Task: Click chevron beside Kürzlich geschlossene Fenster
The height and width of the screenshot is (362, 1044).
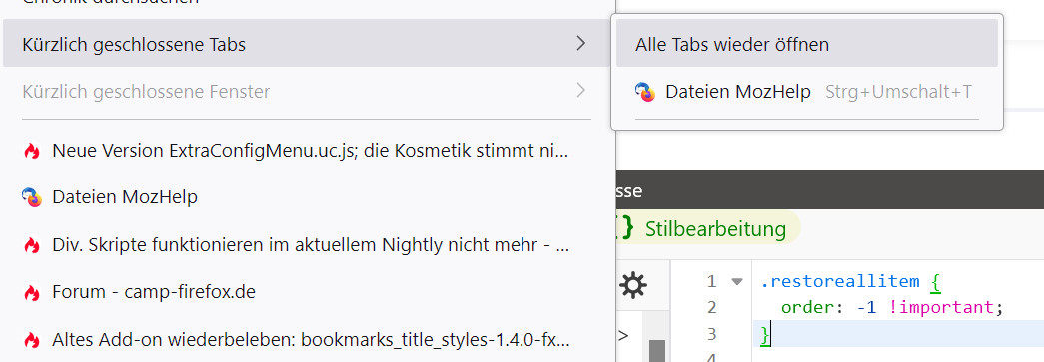Action: coord(581,91)
